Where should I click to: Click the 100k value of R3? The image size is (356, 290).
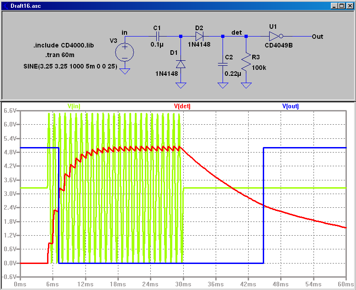click(x=259, y=68)
